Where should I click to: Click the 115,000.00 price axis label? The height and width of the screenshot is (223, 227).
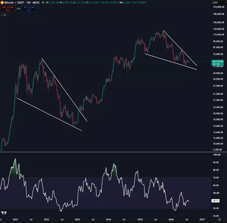219,35
